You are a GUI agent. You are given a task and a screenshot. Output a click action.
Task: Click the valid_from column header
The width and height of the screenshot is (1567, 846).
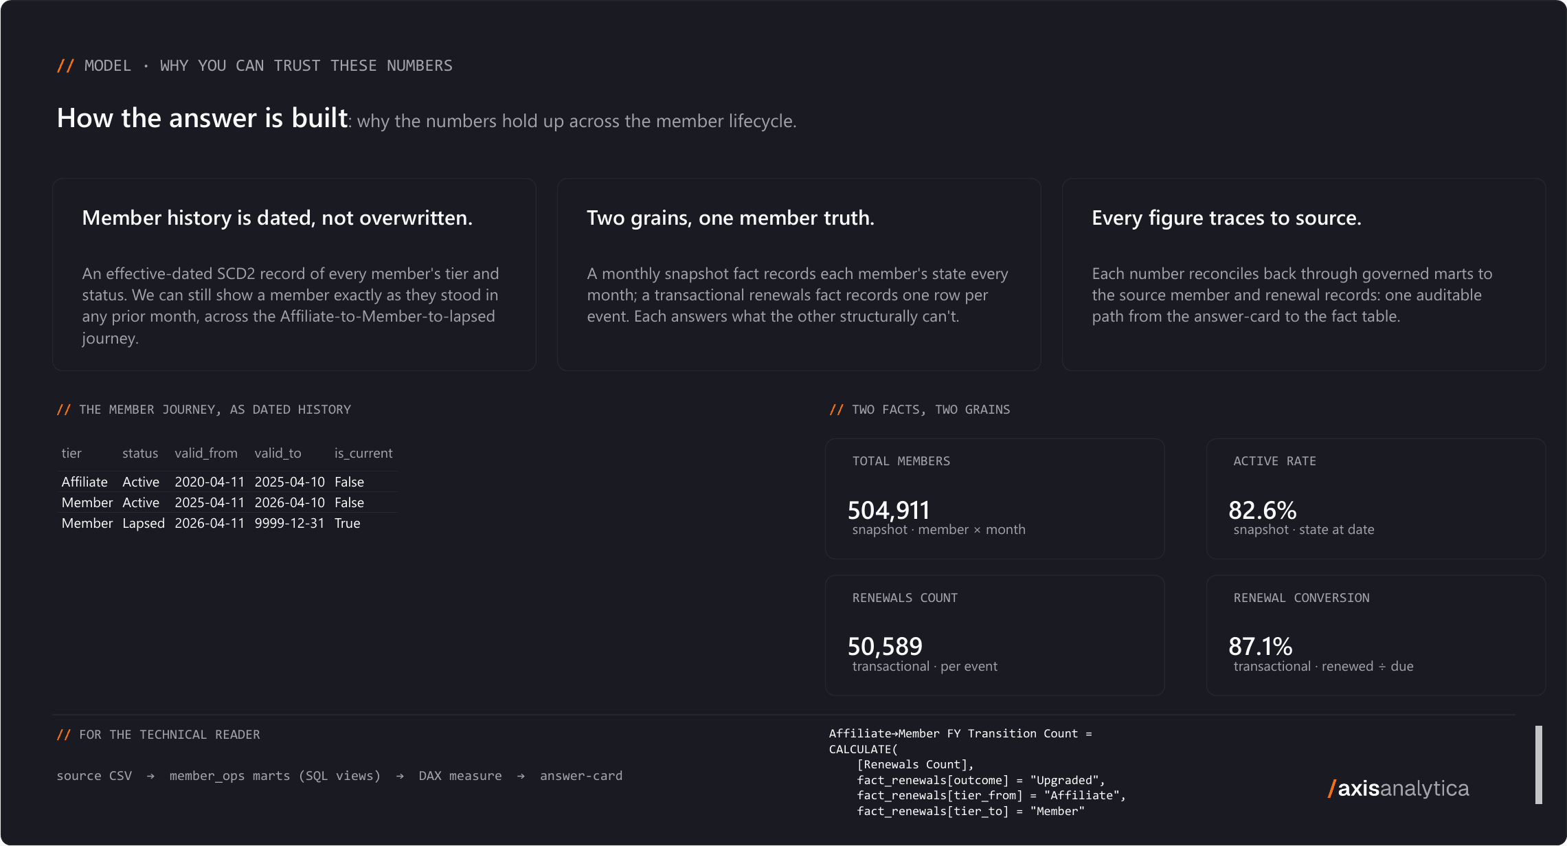click(x=206, y=454)
